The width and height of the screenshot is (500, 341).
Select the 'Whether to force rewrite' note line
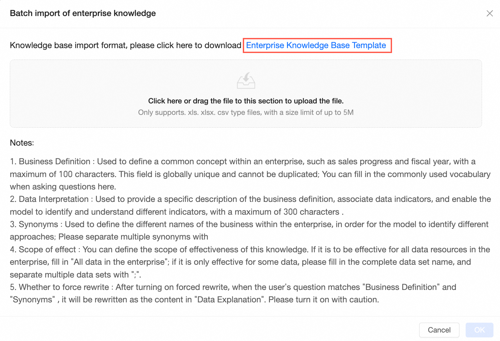(233, 293)
